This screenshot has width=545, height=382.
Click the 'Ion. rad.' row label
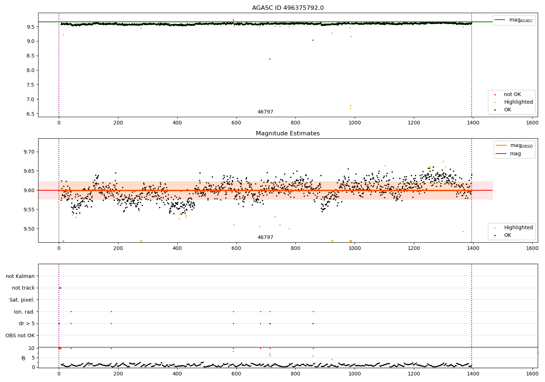click(x=24, y=312)
